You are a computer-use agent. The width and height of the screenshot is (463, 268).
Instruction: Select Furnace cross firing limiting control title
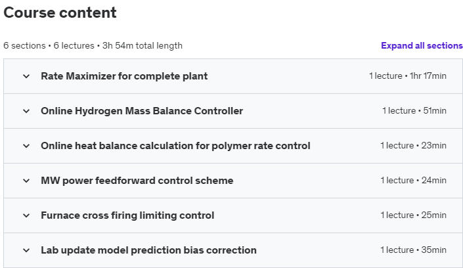pyautogui.click(x=127, y=215)
